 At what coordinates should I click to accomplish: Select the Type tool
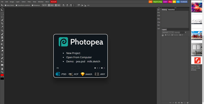(x=2, y=55)
